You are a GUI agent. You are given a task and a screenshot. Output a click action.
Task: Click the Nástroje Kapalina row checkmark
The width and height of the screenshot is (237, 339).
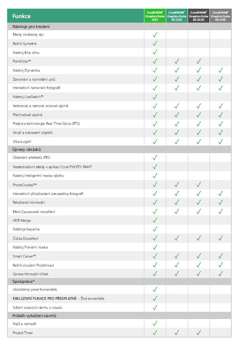(154, 229)
